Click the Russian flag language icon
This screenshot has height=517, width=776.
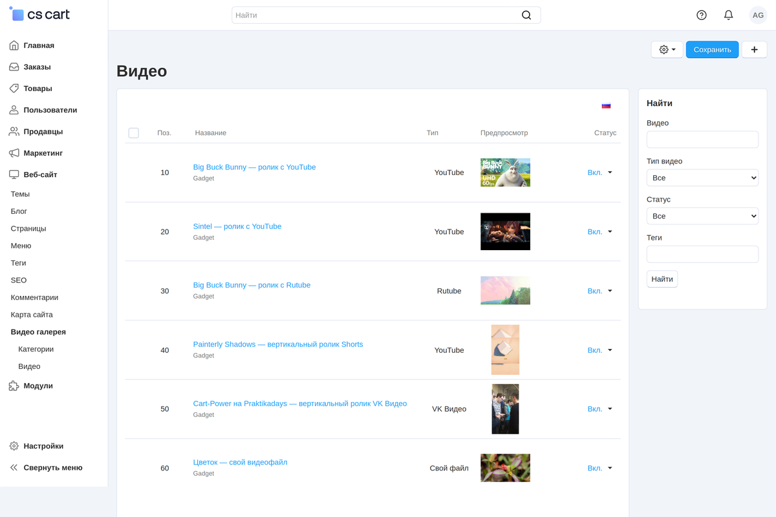pos(606,105)
